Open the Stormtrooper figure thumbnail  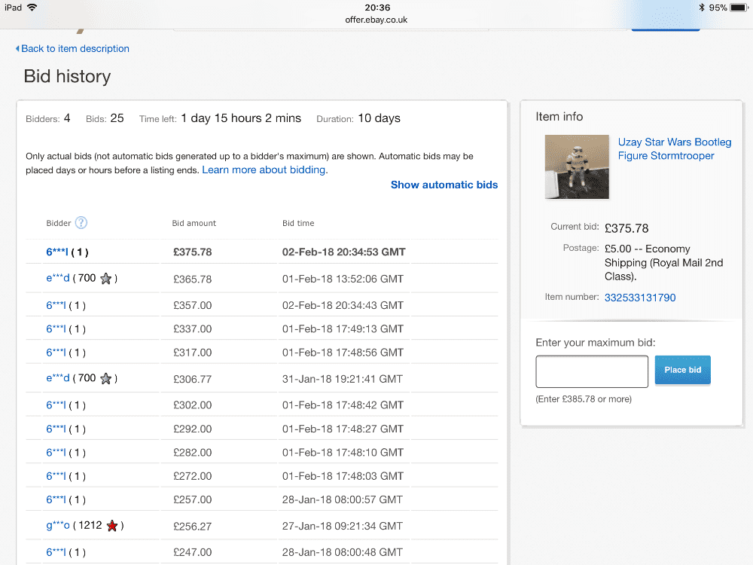576,166
